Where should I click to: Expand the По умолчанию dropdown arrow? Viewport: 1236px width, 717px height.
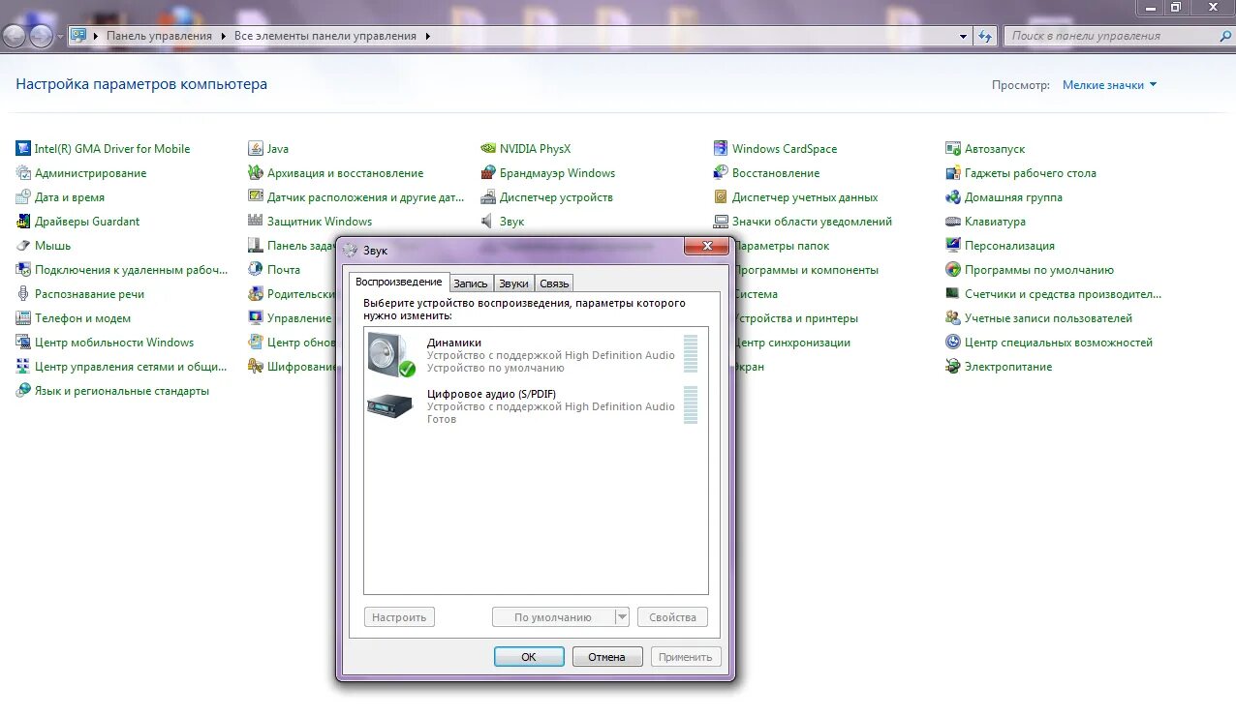(x=622, y=616)
